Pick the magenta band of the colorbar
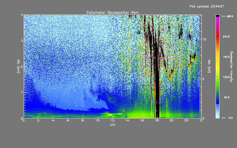The image size is (237, 148). (217, 20)
